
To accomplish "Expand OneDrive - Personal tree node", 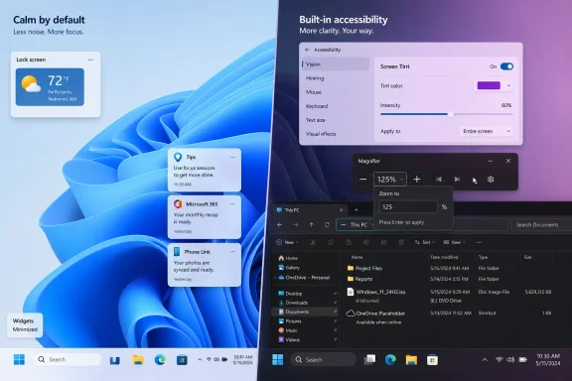I will tap(275, 278).
